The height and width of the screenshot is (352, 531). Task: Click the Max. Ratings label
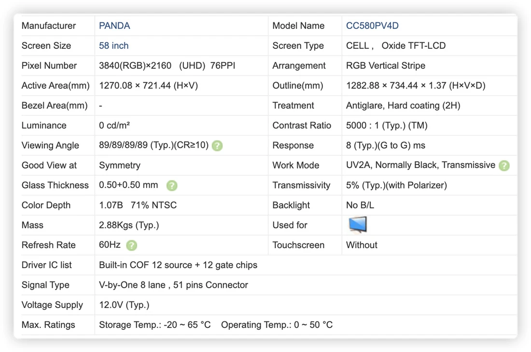point(48,325)
